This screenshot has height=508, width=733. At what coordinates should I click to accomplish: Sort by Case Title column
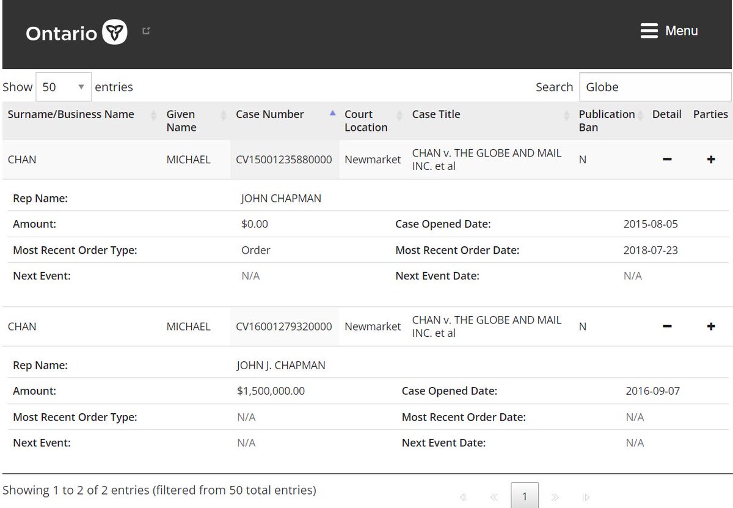[x=490, y=121]
